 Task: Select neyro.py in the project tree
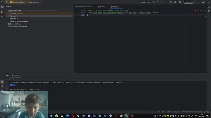[x=15, y=16]
